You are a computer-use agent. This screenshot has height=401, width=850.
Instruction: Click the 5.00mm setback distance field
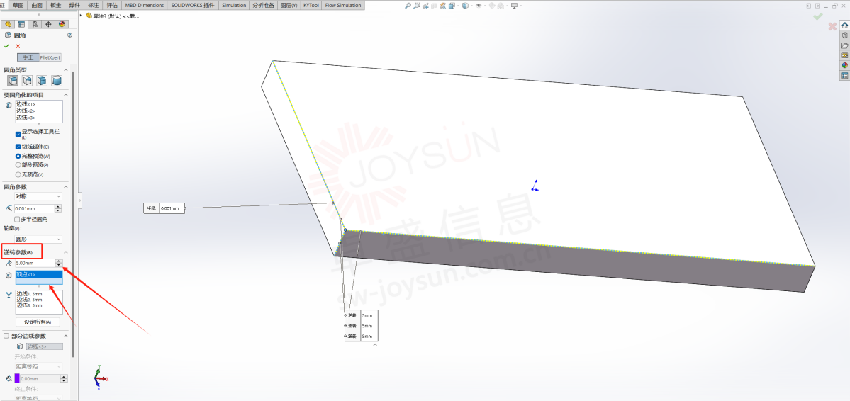pyautogui.click(x=34, y=263)
